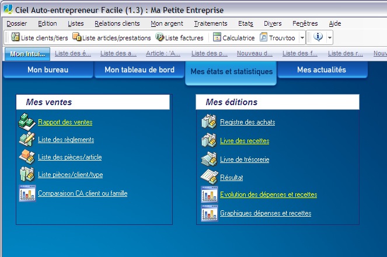The width and height of the screenshot is (387, 257).
Task: Click the Evolution des dépenses chart icon
Action: click(210, 195)
